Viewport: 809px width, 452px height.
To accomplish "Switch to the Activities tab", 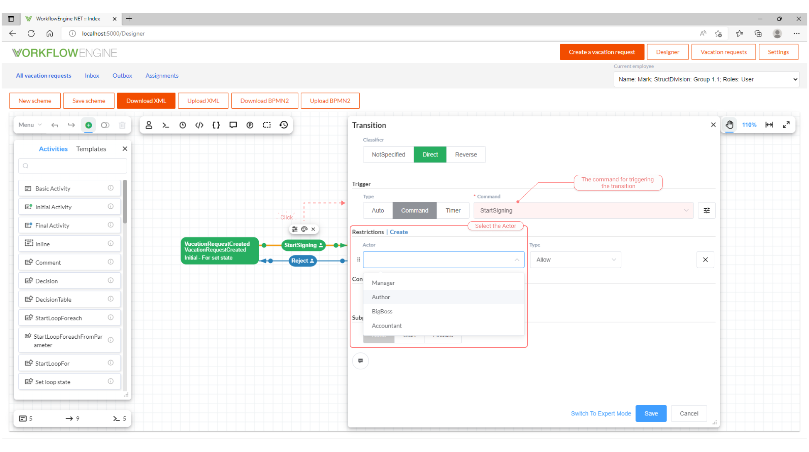I will coord(53,149).
